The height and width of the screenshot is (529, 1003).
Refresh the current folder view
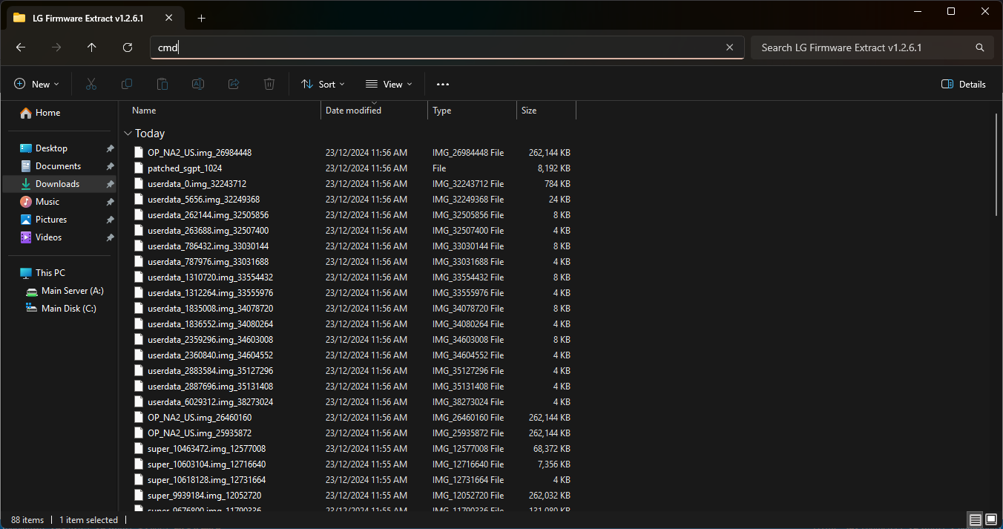[127, 47]
